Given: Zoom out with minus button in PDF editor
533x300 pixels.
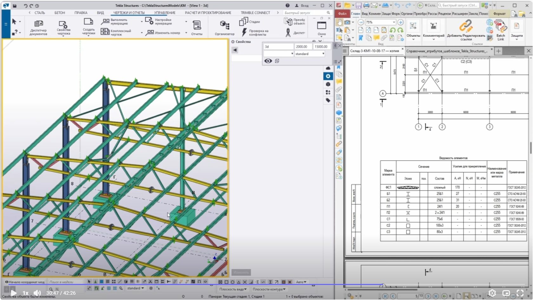Looking at the screenshot, I should [361, 22].
